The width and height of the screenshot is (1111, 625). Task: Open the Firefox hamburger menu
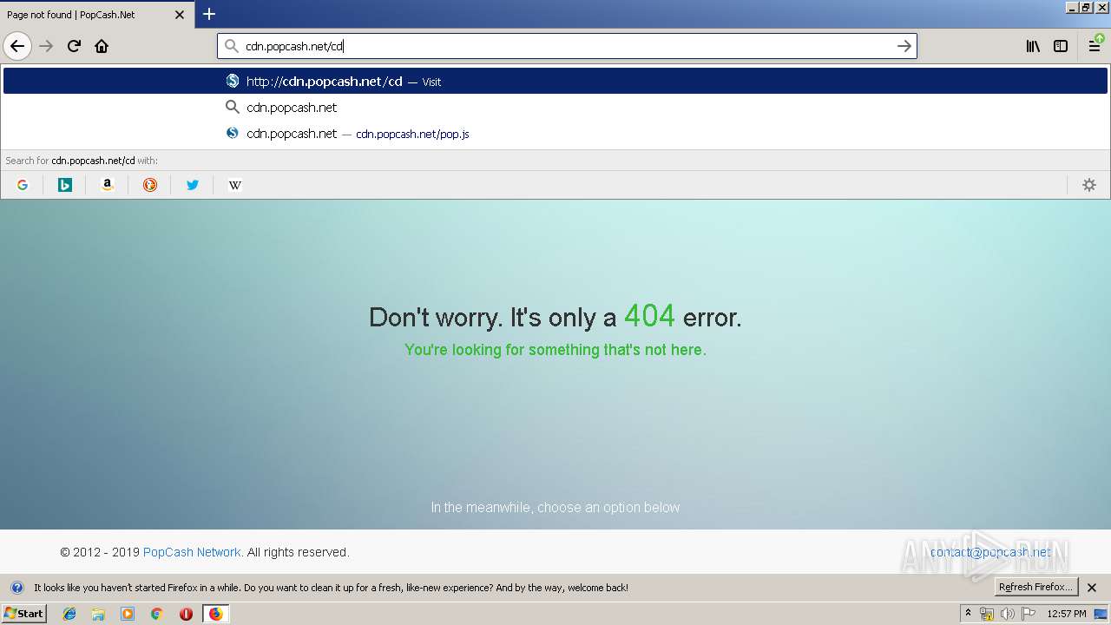1095,46
